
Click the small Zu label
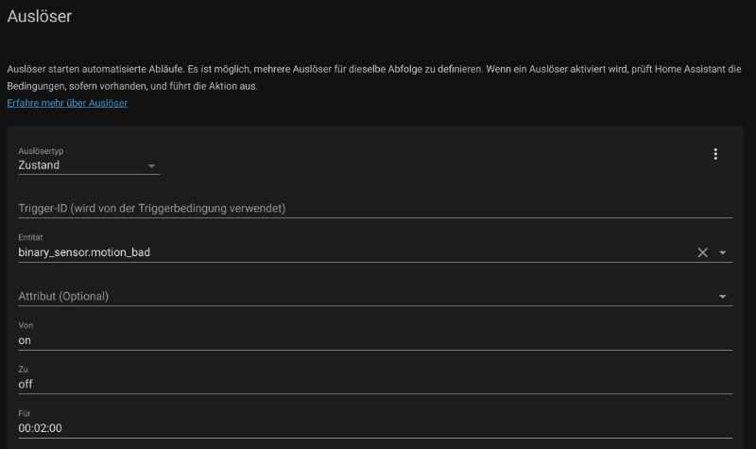pos(24,369)
